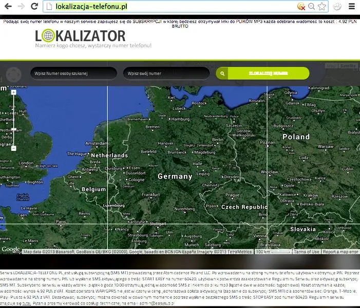Click the Germany label on the map
Screen dimensions: 360x308
coord(175,176)
